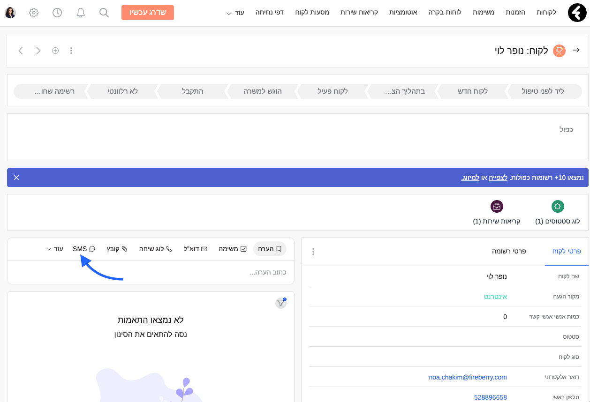Select the לוג שיחה call log action

[155, 249]
